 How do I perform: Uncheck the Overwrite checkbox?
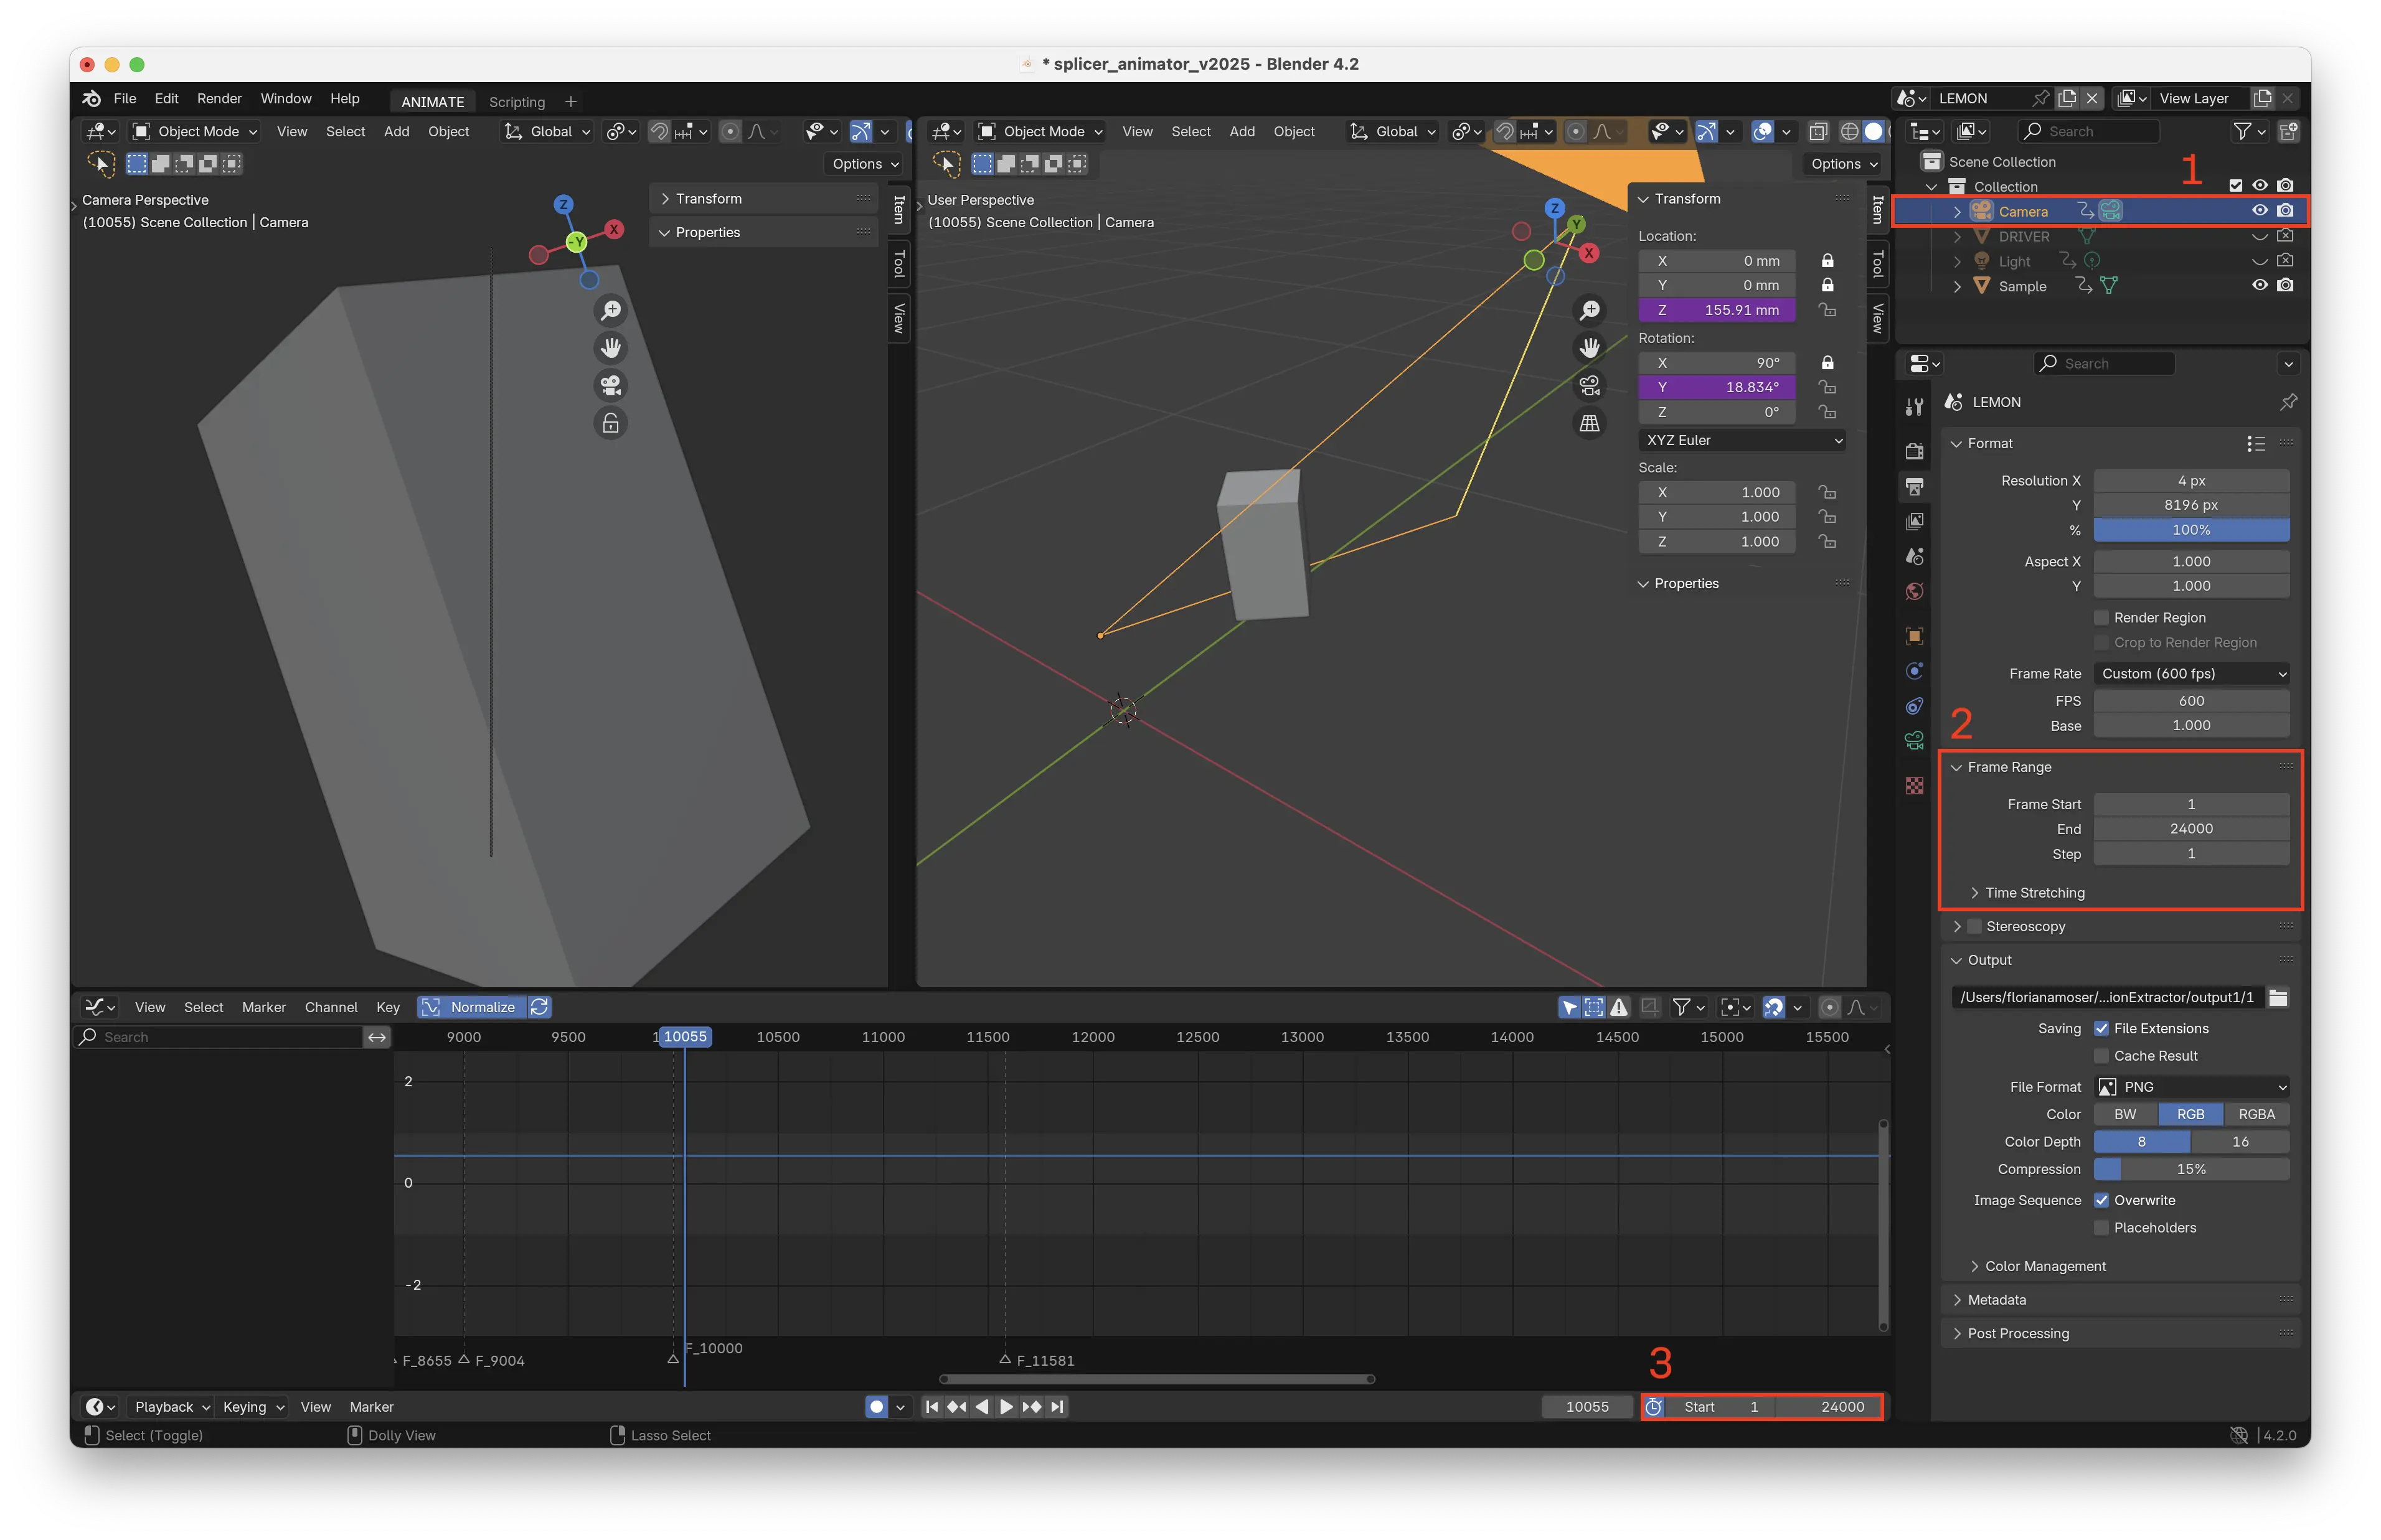(x=2101, y=1200)
